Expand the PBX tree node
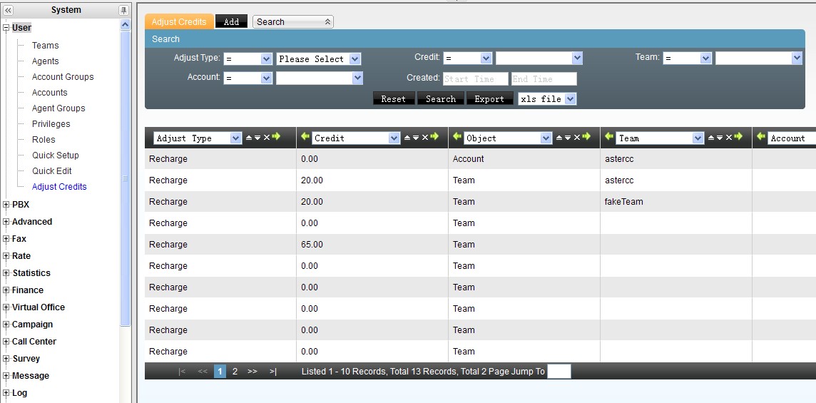This screenshot has width=816, height=403. click(x=6, y=205)
